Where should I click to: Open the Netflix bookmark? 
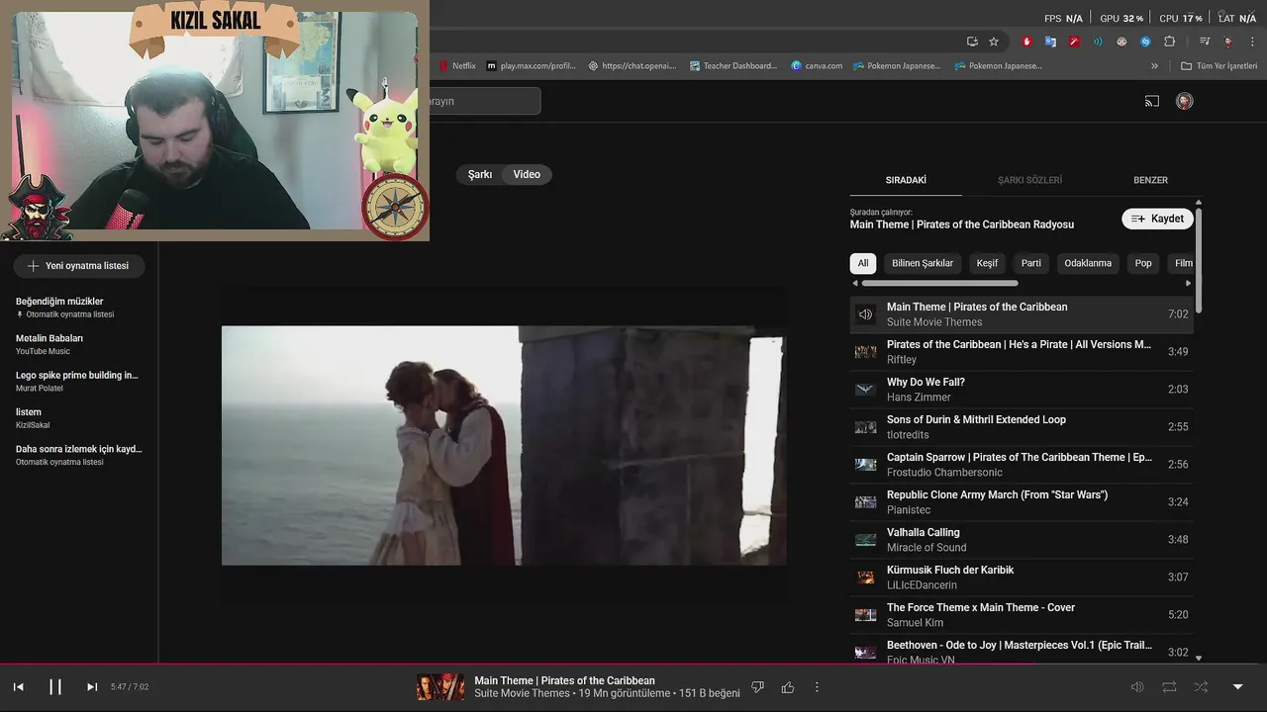[457, 66]
